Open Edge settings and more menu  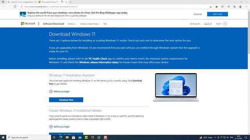[246, 7]
